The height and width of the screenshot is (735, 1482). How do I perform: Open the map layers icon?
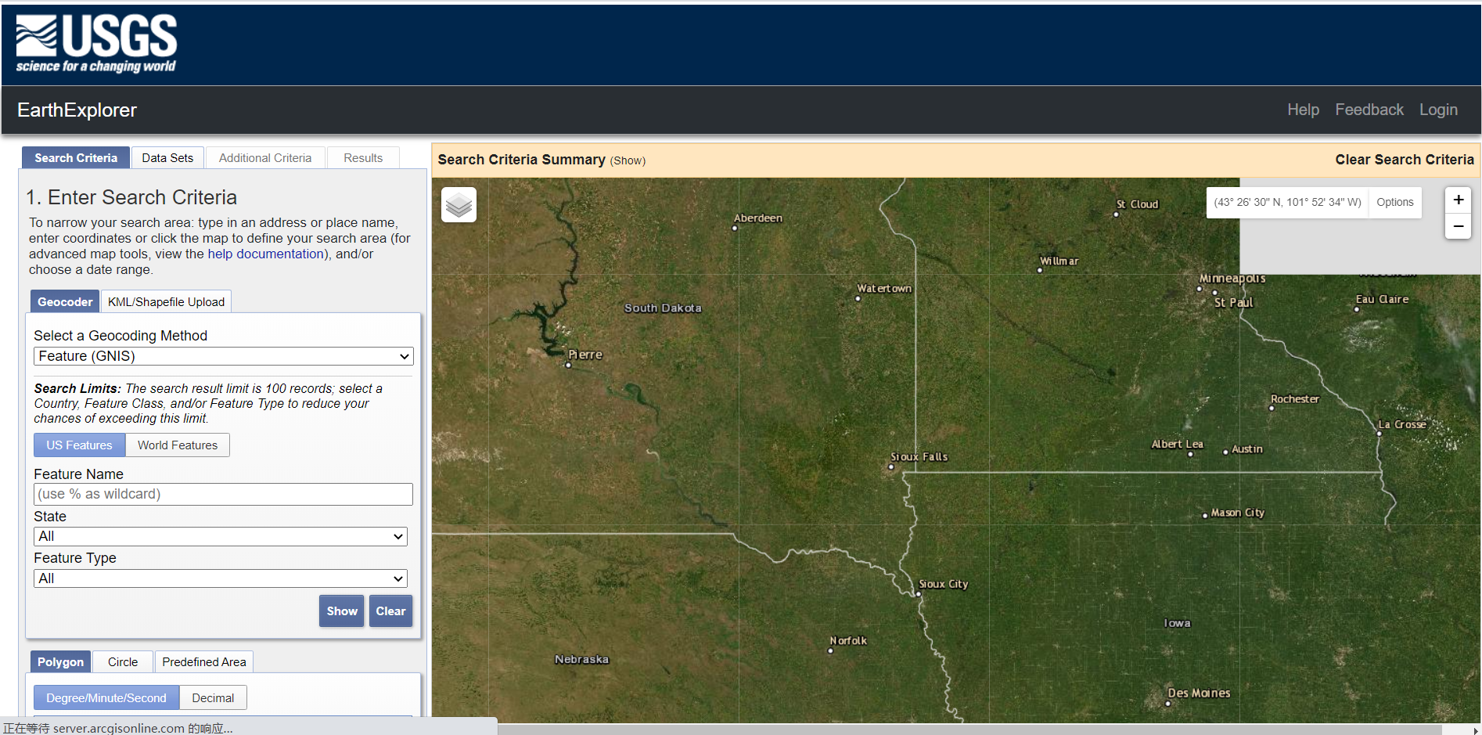point(459,205)
